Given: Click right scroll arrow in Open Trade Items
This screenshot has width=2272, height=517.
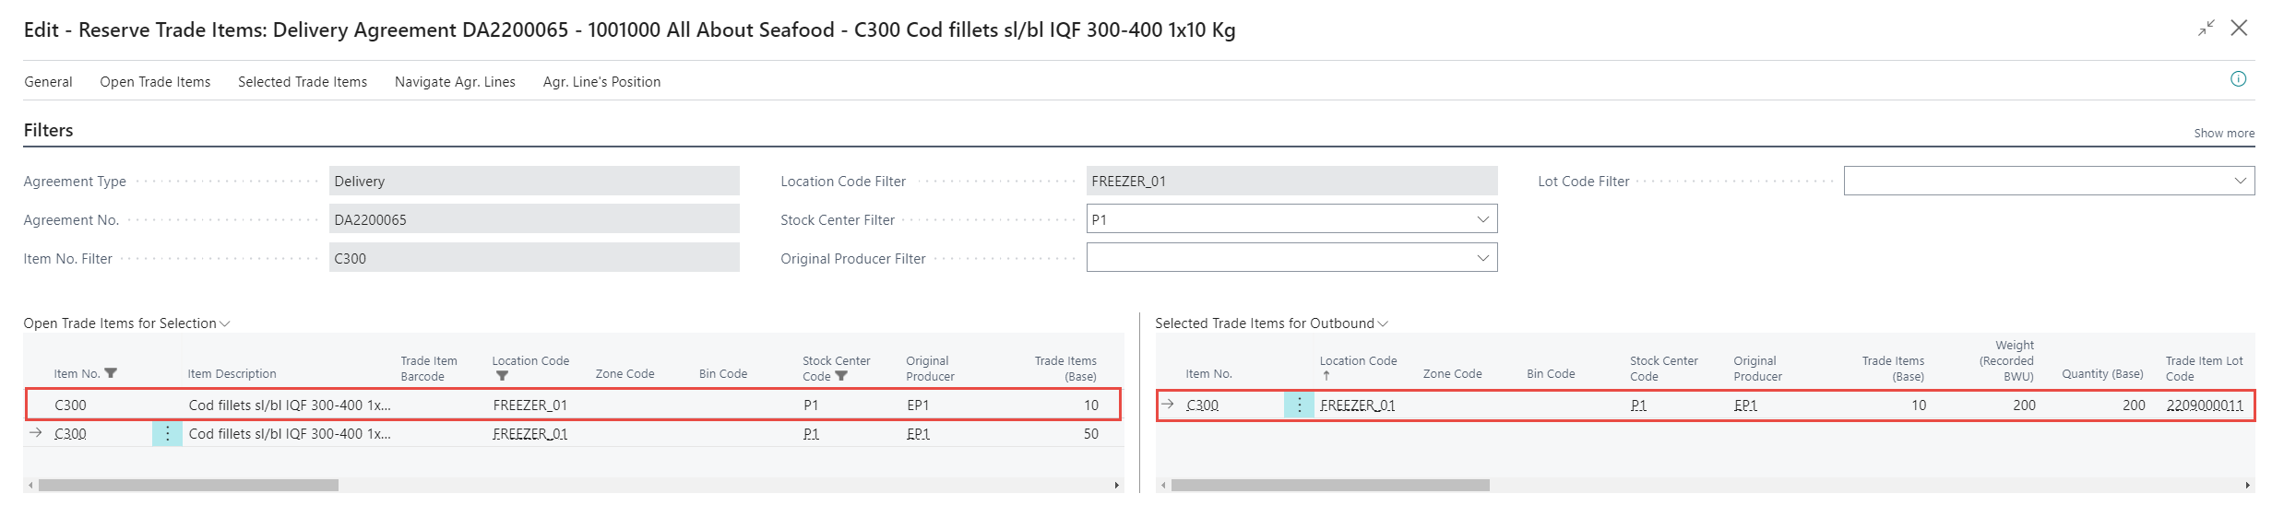Looking at the screenshot, I should point(1116,485).
